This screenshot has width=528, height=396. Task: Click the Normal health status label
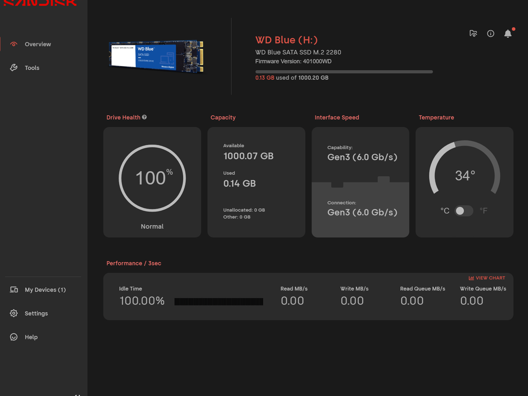(x=152, y=226)
